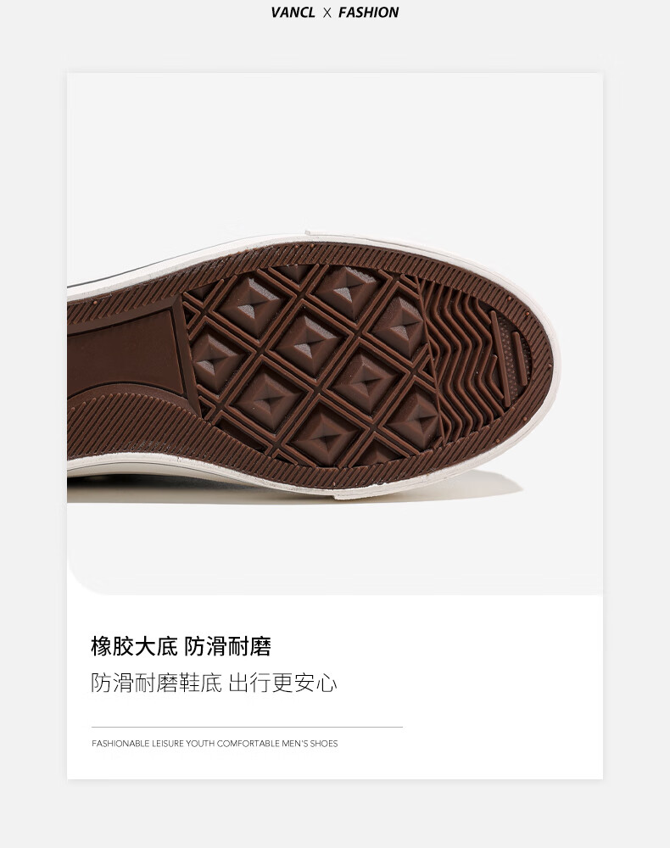Click the X separator between VANCL and FASHION
670x848 pixels.
(x=327, y=14)
